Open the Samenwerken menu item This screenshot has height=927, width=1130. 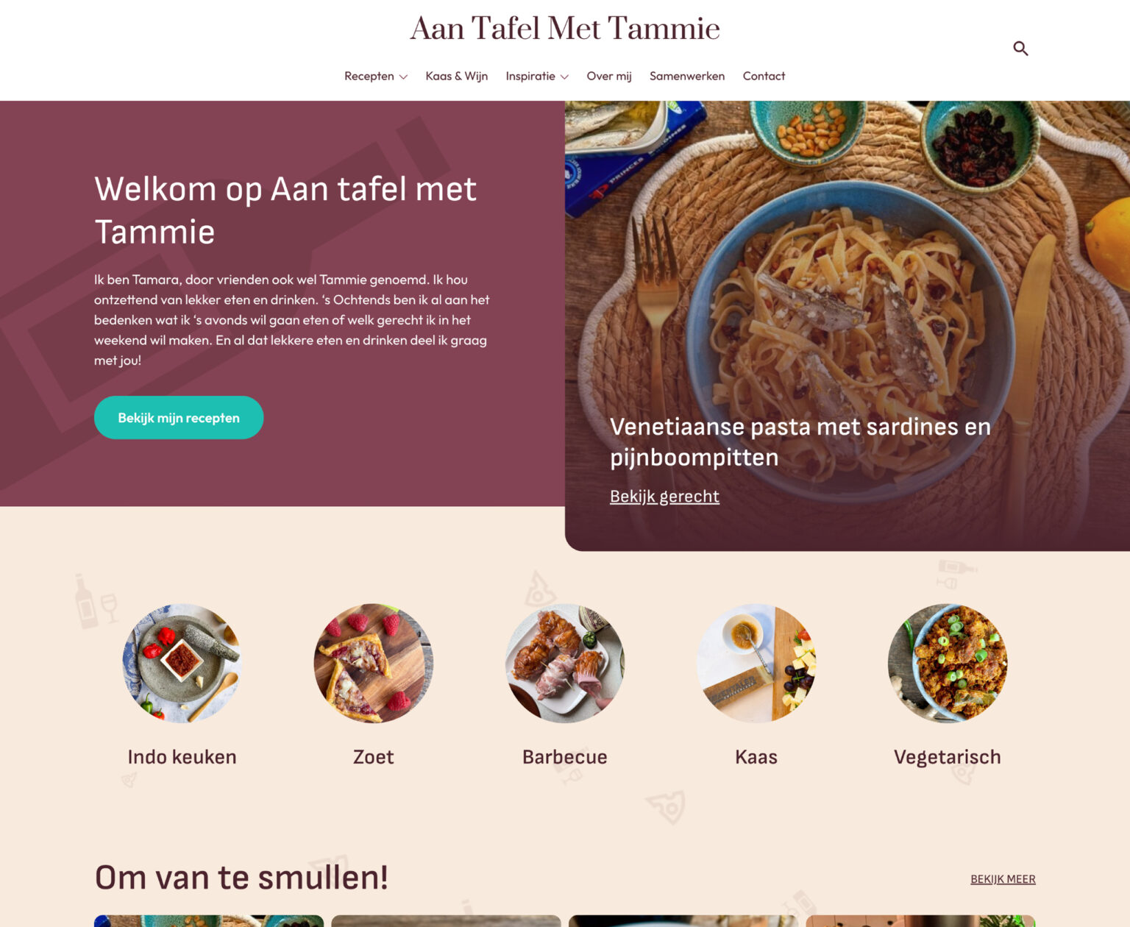(686, 76)
